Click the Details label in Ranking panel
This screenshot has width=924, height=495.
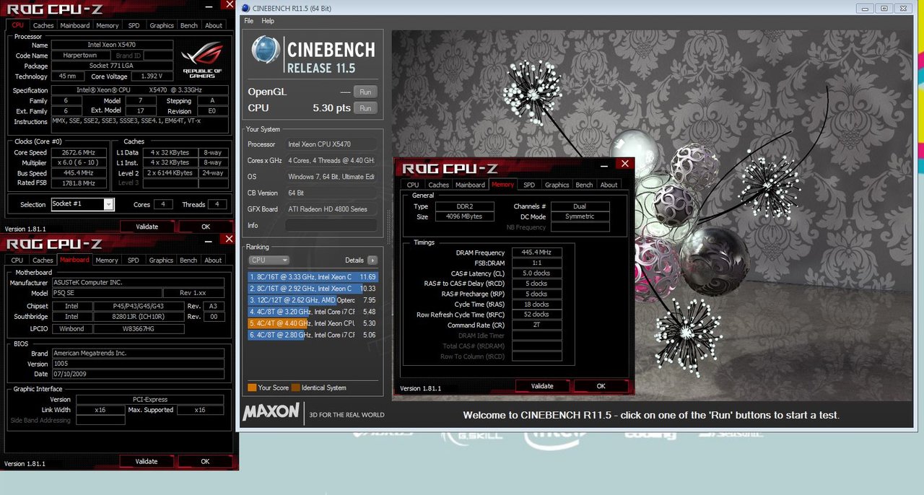tap(354, 260)
